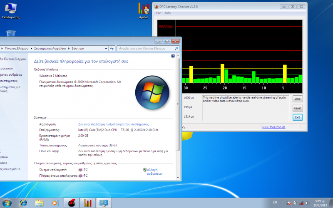Click the Stop button in DPC Latency Checker
Image resolution: width=333 pixels, height=208 pixels.
coord(297,99)
